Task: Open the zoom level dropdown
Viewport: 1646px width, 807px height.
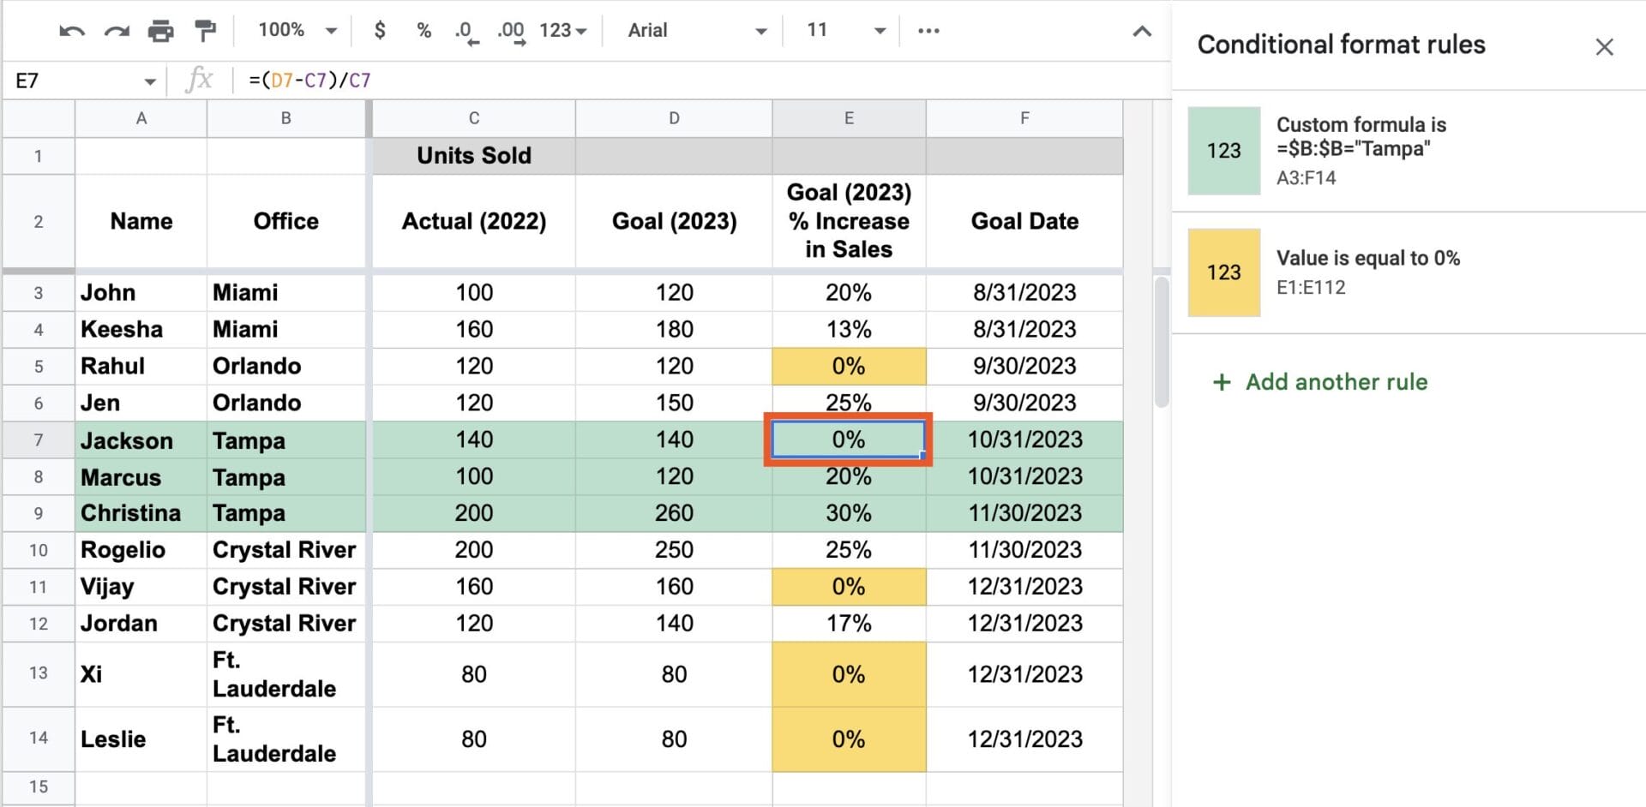Action: click(295, 30)
